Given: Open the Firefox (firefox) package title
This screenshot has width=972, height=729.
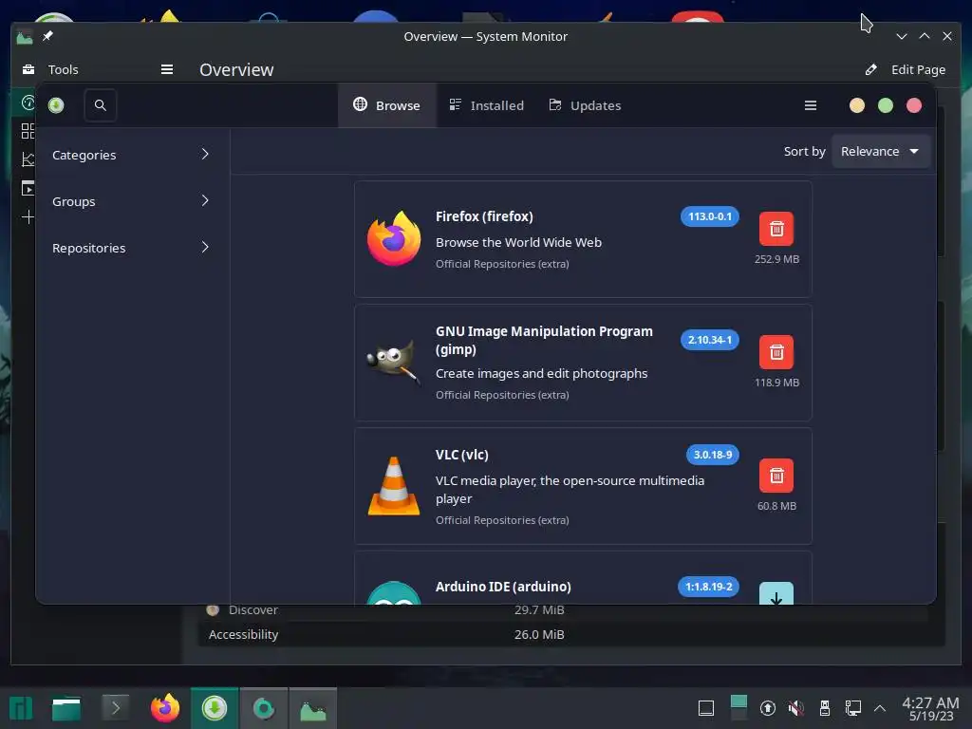Looking at the screenshot, I should 484,217.
